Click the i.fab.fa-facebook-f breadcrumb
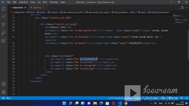 pyautogui.click(x=160, y=12)
